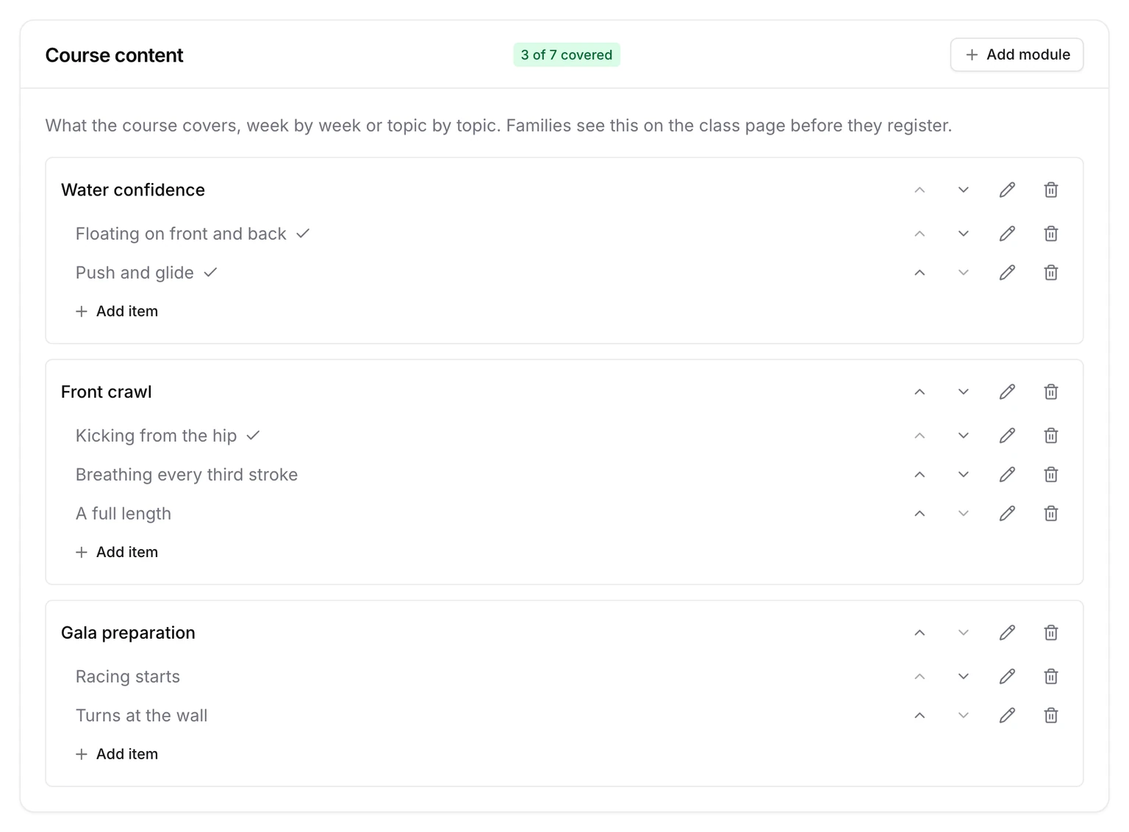Screen dimensions: 1129x832
Task: Move Breathing every third stroke down
Action: 963,475
